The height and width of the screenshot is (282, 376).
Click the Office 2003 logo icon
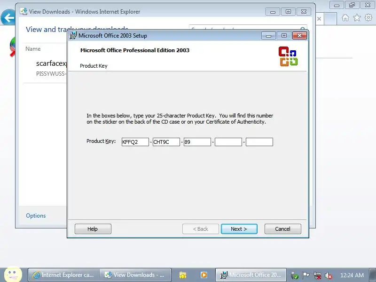coord(288,56)
